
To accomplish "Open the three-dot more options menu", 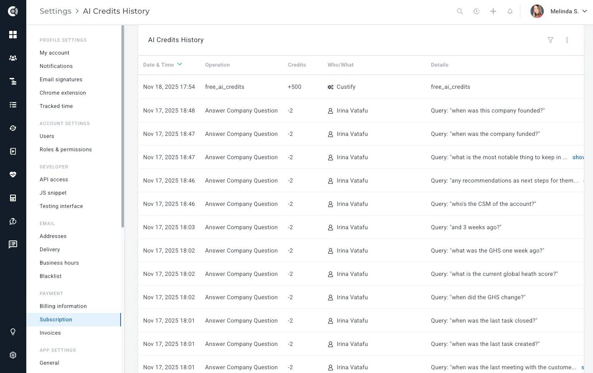I will click(567, 40).
